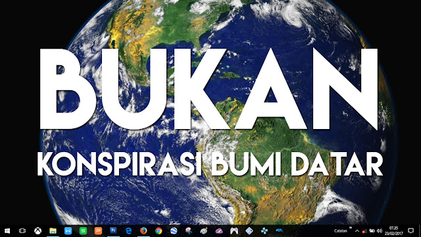Open the clock showing 07.35
421x237 pixels.
coord(394,231)
